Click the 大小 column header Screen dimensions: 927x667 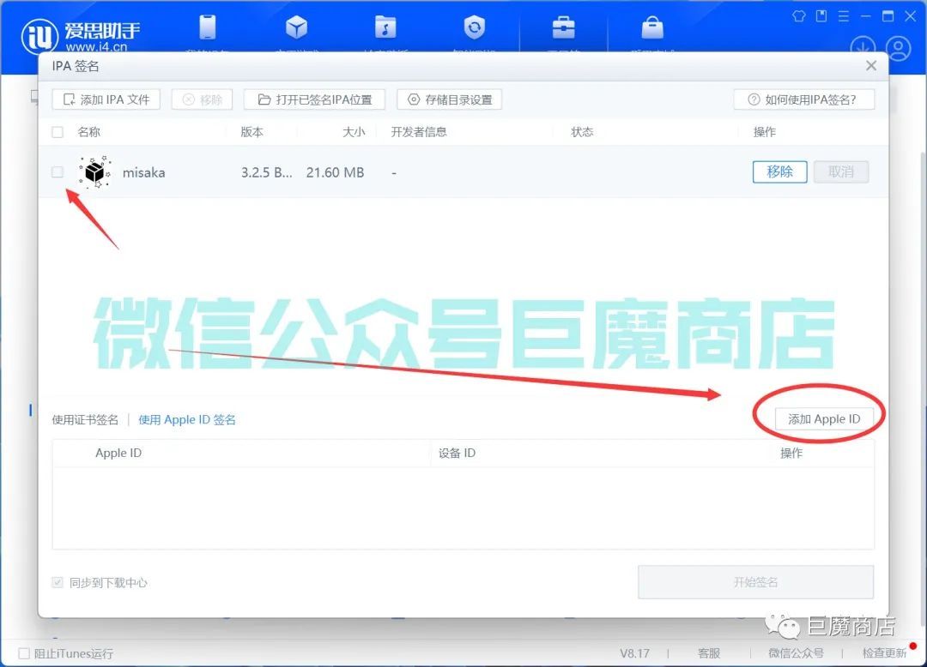tap(354, 132)
